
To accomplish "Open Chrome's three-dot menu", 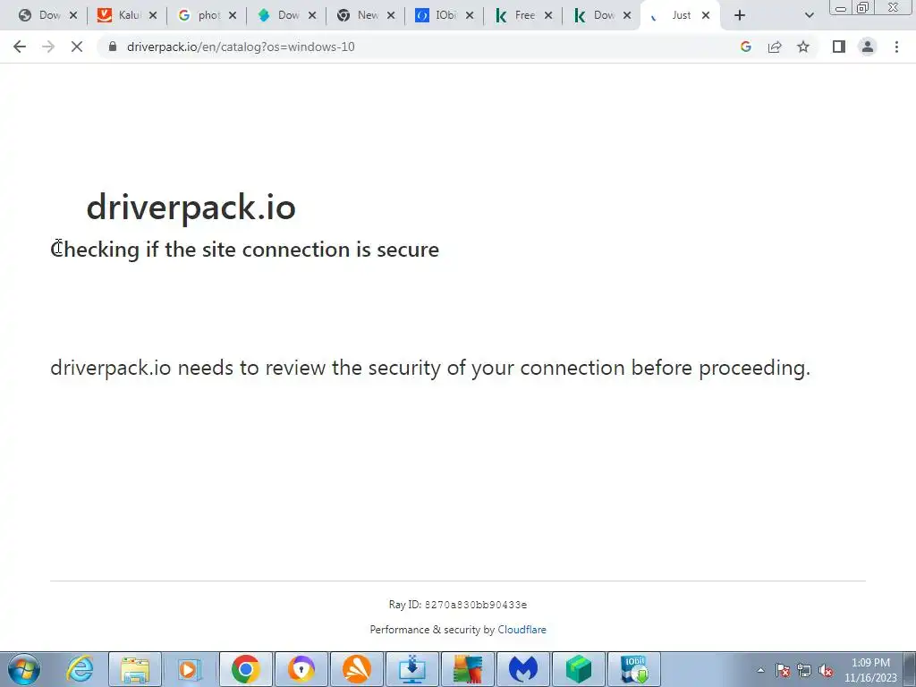I will (x=896, y=47).
